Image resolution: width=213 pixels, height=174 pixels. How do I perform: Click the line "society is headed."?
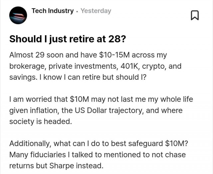[41, 122]
